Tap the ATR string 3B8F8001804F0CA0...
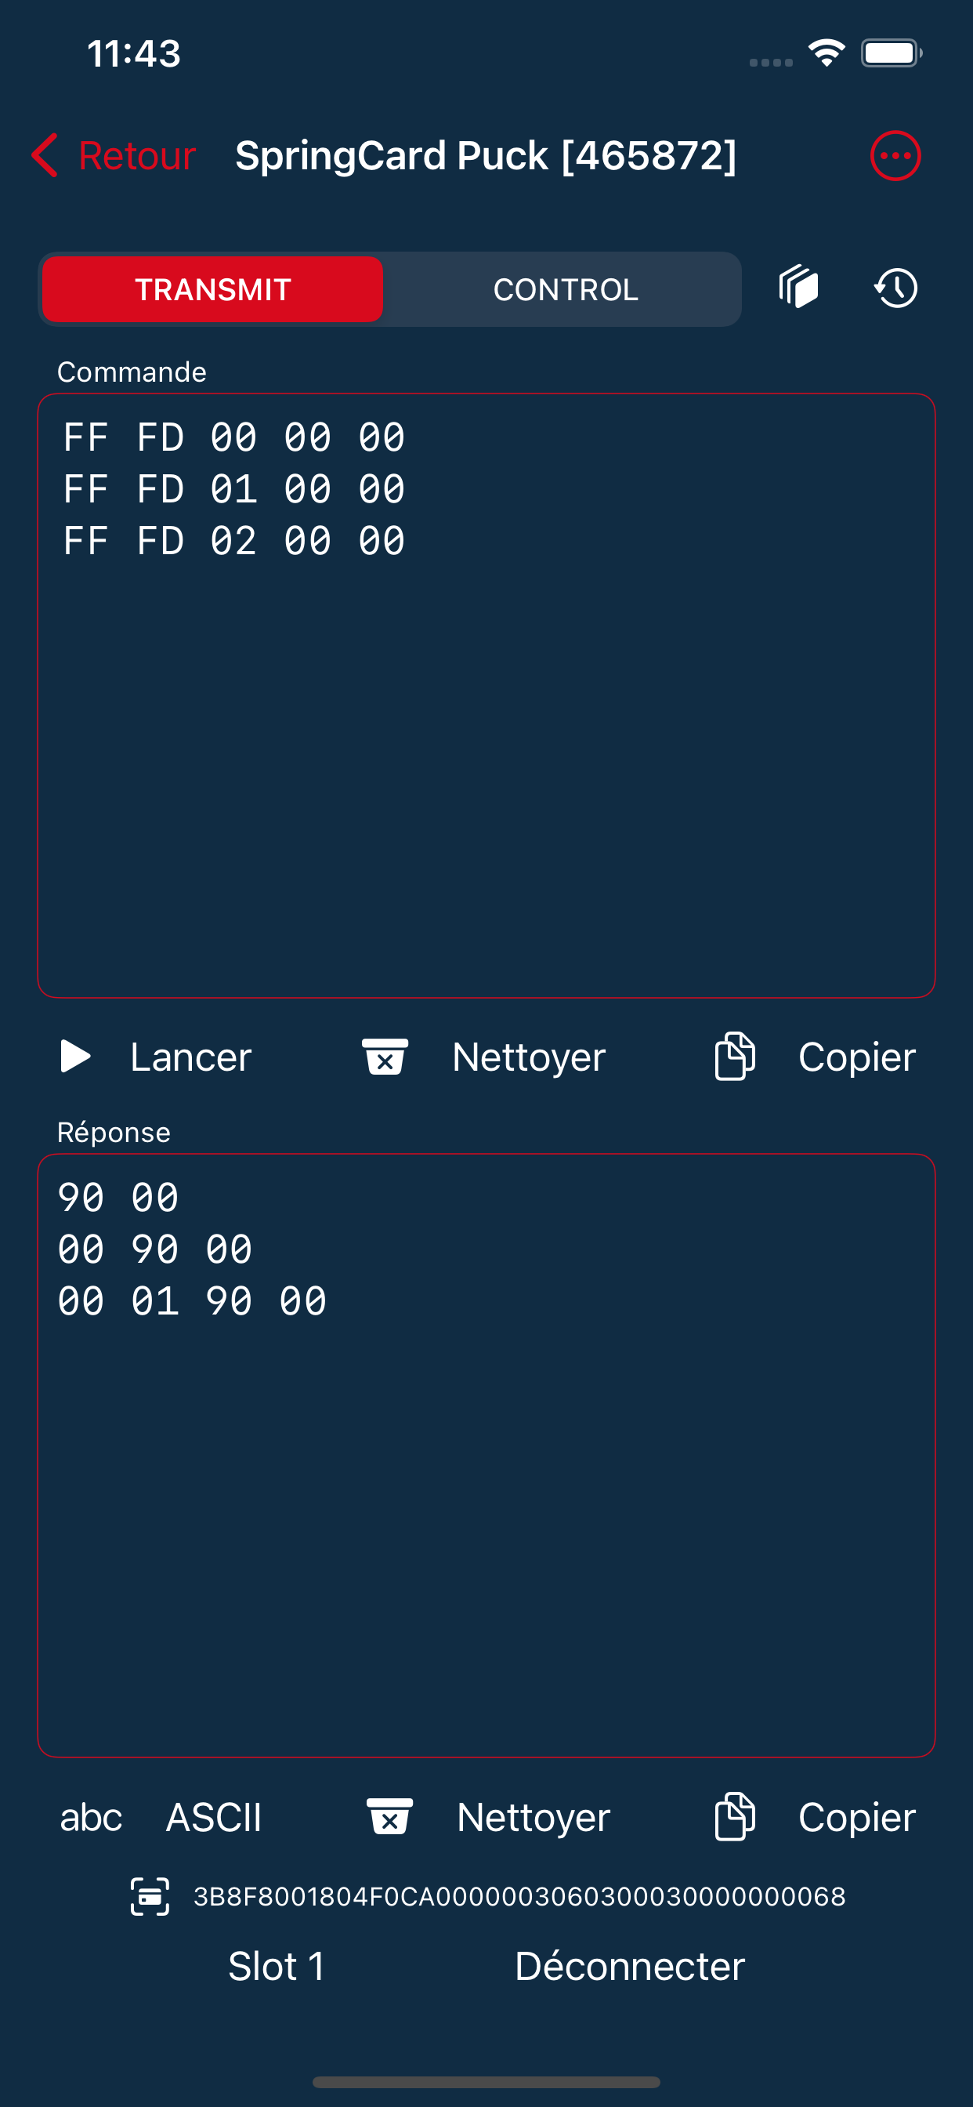This screenshot has height=2107, width=973. click(519, 1896)
